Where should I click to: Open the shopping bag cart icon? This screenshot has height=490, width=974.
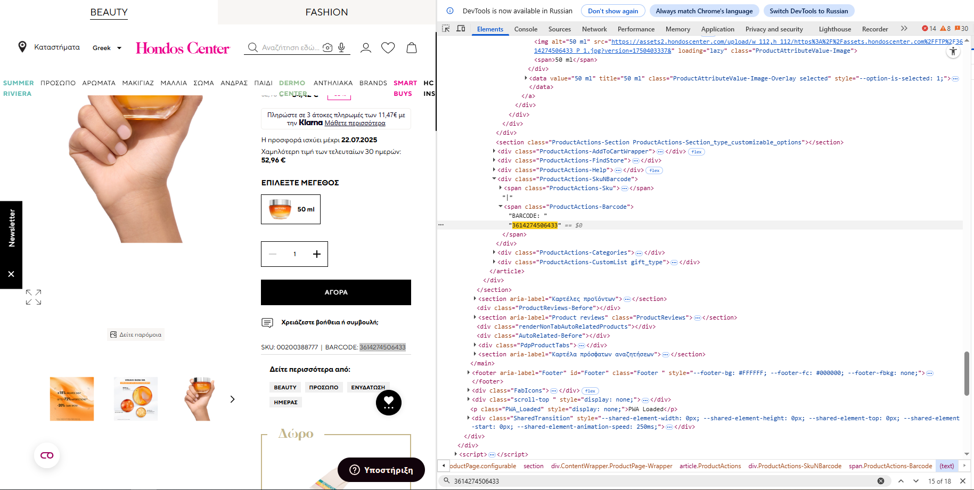pyautogui.click(x=412, y=48)
